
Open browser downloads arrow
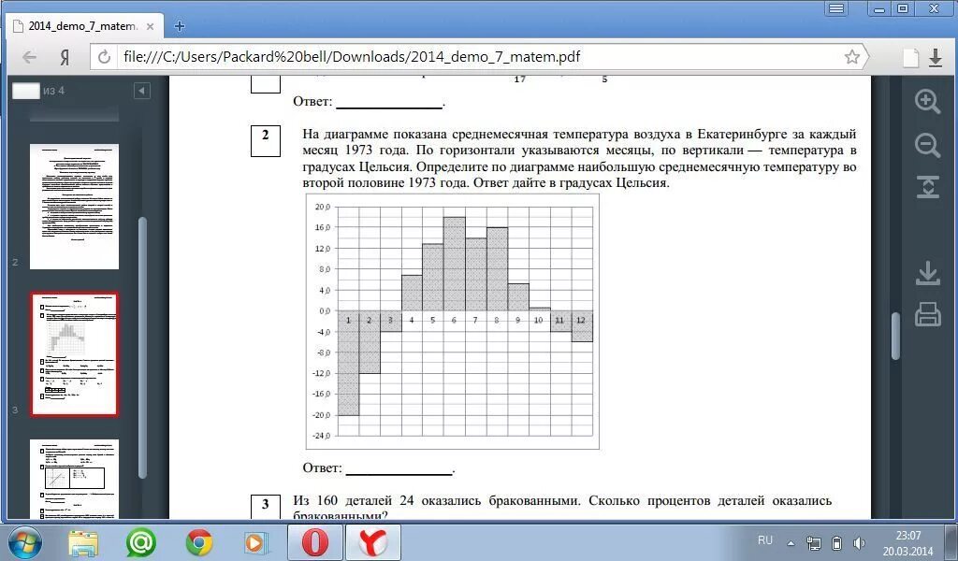pos(936,57)
